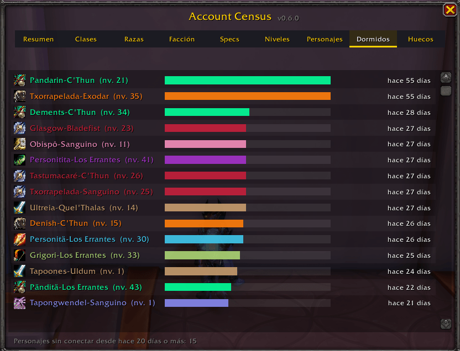The height and width of the screenshot is (351, 460).
Task: Click 'hace 28 días' in the Dements row
Action: 409,113
